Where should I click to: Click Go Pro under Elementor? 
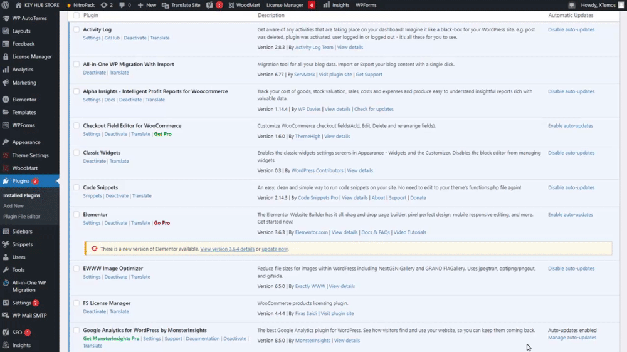coord(162,223)
